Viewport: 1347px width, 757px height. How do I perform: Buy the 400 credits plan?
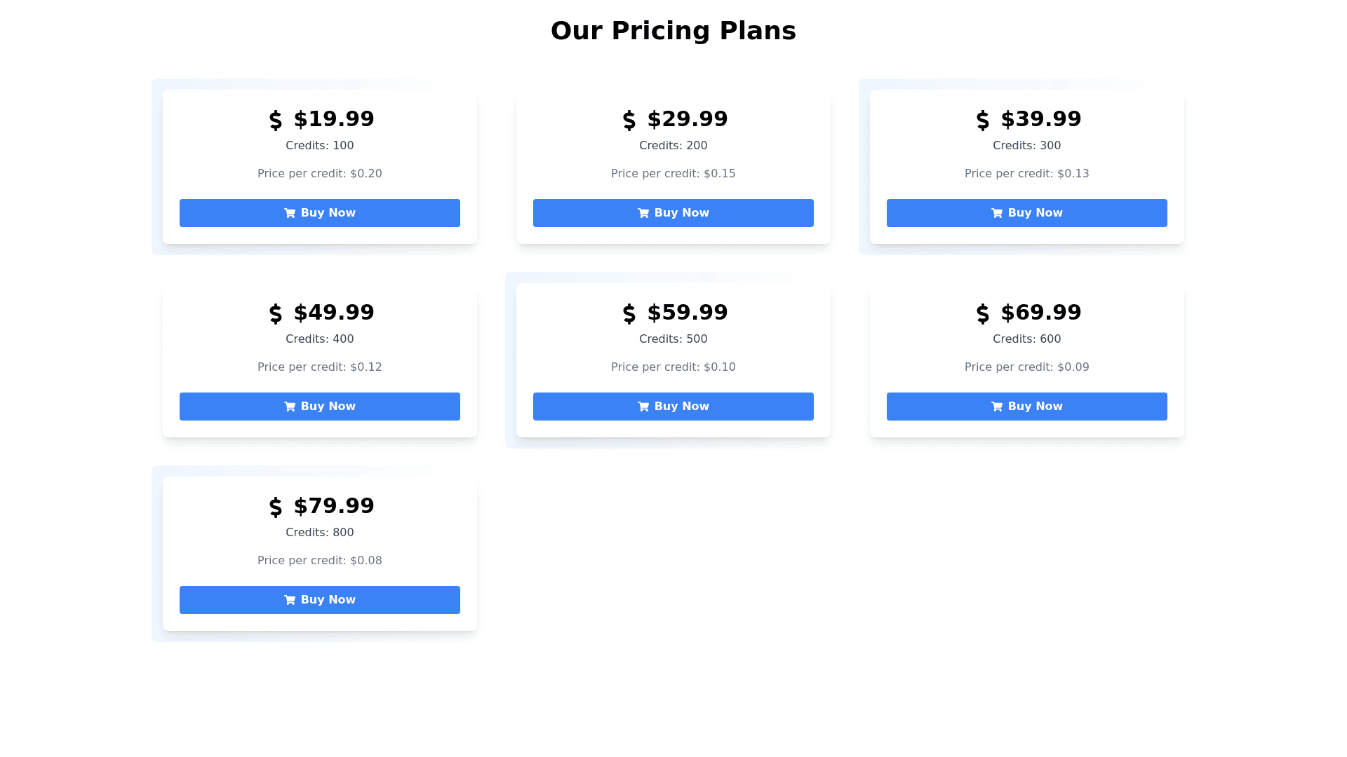pyautogui.click(x=319, y=407)
